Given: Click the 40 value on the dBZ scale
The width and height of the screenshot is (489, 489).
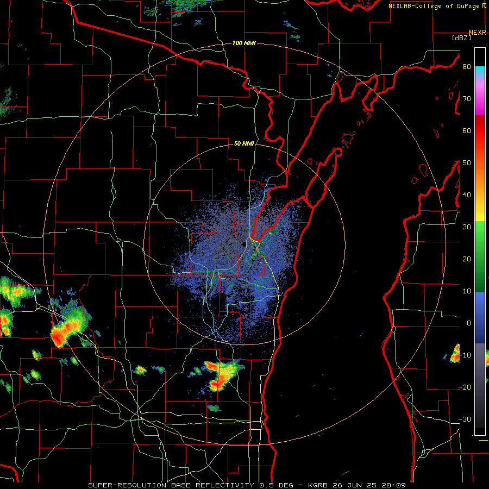Looking at the screenshot, I should coord(467,195).
